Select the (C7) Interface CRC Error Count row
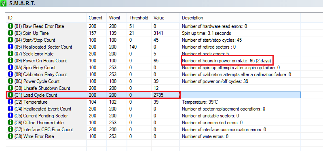Viewport: 323px width, 151px height. (x=153, y=129)
